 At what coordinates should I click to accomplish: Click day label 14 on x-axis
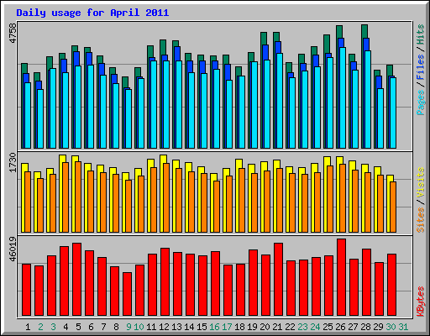(189, 327)
